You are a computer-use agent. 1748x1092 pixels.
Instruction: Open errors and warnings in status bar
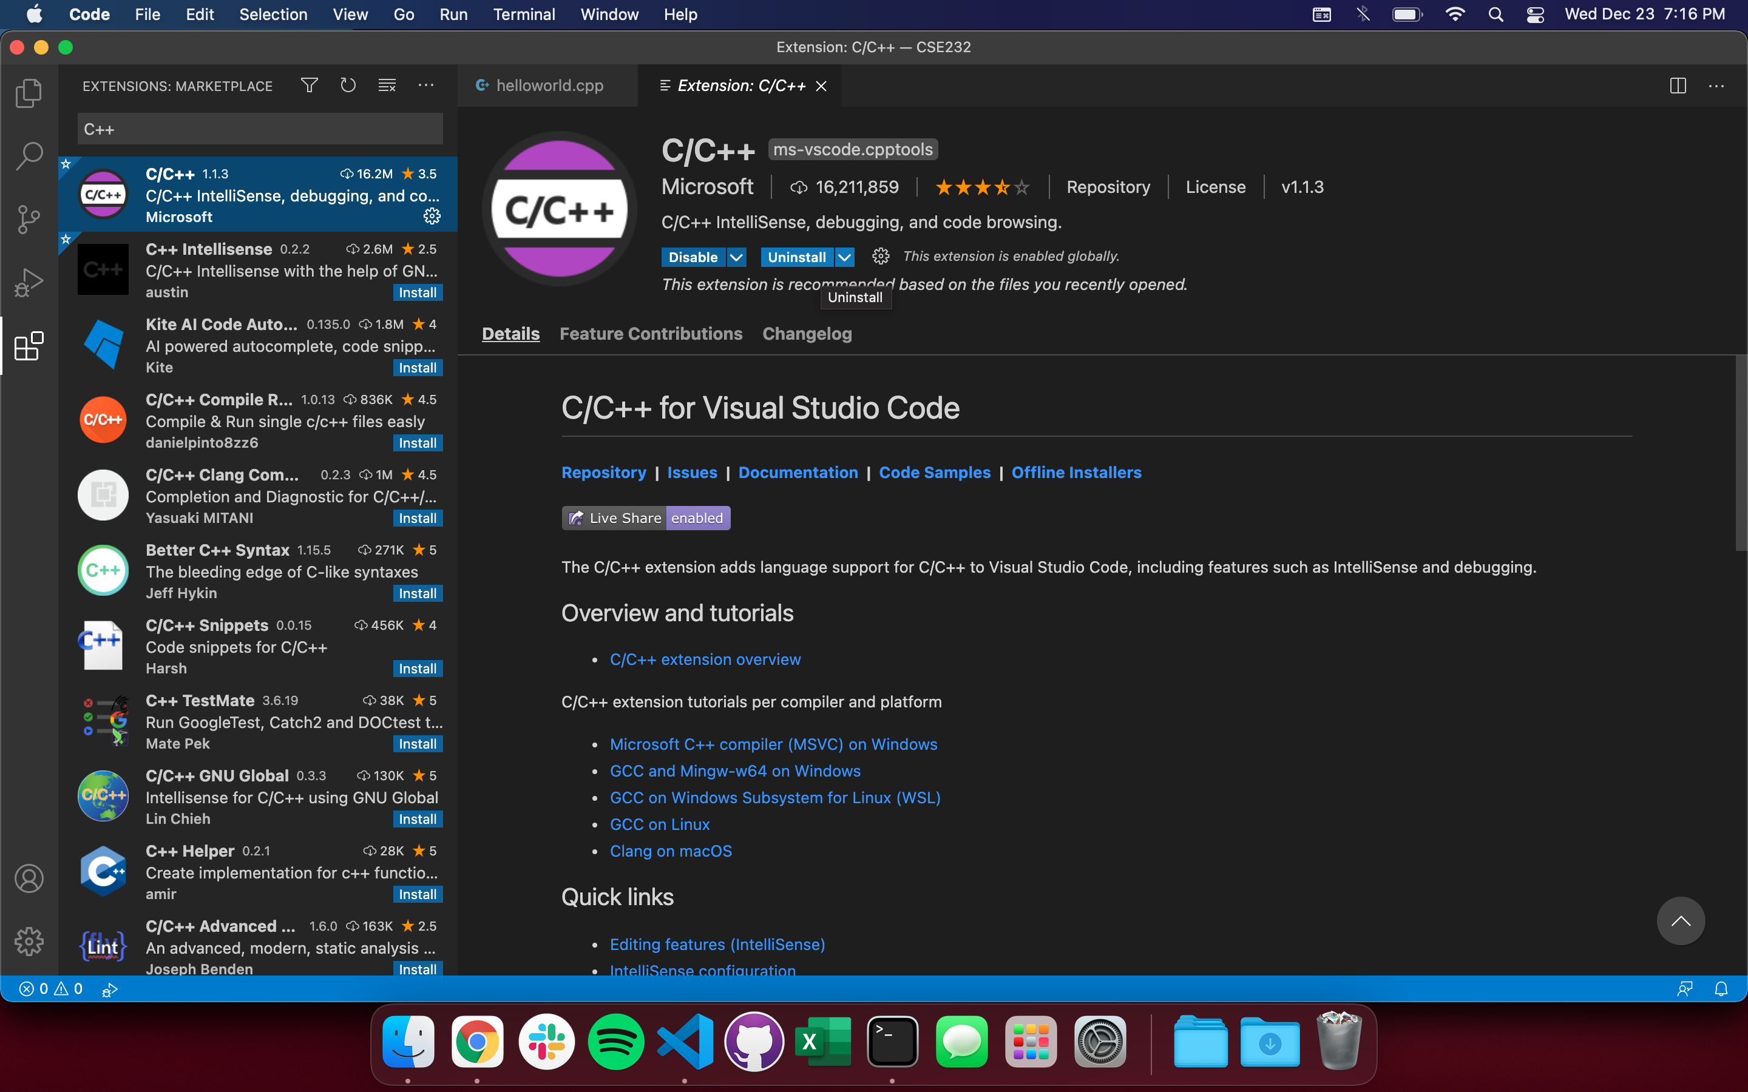point(50,989)
